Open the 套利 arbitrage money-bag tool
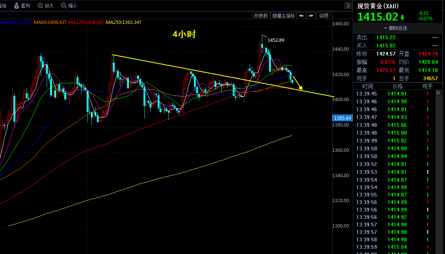 pos(16,6)
